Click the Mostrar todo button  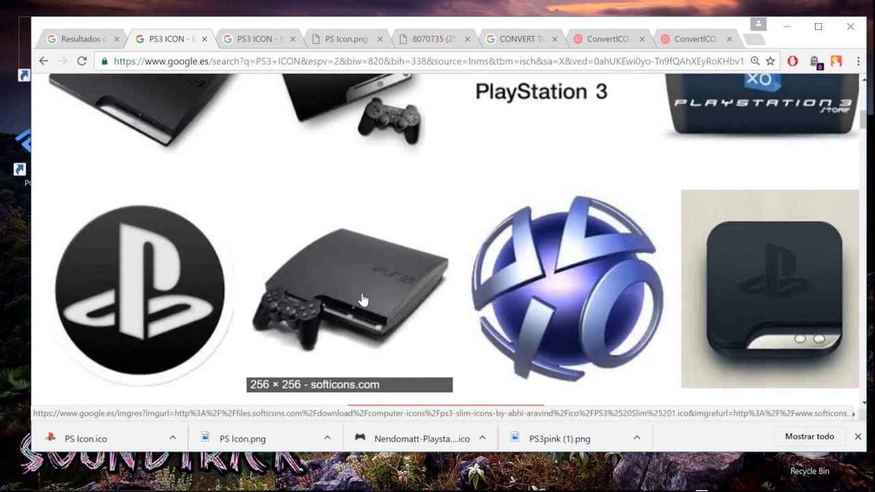(x=809, y=436)
